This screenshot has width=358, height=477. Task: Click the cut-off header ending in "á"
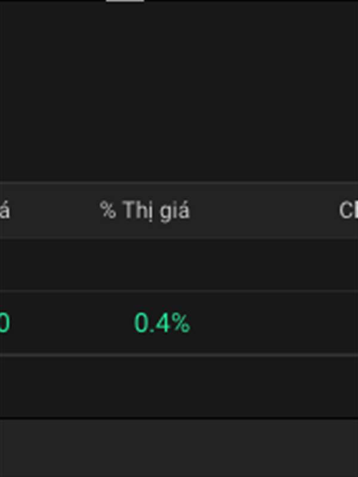(x=4, y=210)
